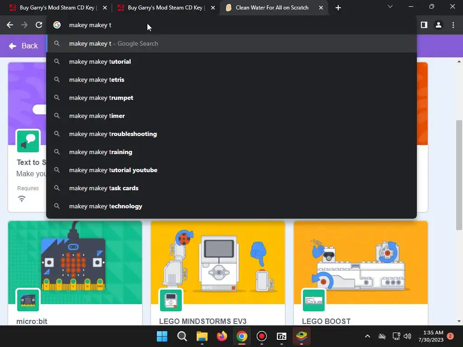This screenshot has height=347, width=463.
Task: Open 7-Zip from the taskbar
Action: point(281,336)
